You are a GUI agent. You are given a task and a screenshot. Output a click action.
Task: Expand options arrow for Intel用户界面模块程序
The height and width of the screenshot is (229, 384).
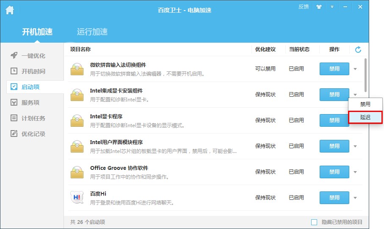(x=355, y=146)
